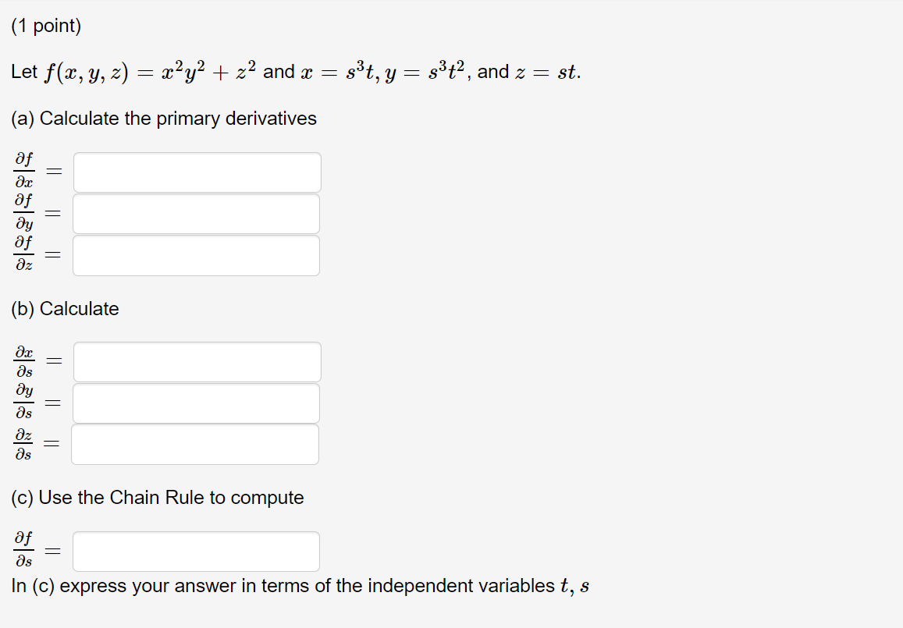The height and width of the screenshot is (628, 903).
Task: Click the ∂f/∂y answer field
Action: pyautogui.click(x=197, y=213)
